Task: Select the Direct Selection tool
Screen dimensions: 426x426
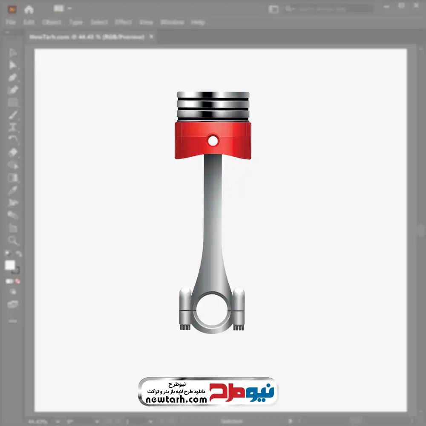Action: [x=13, y=65]
